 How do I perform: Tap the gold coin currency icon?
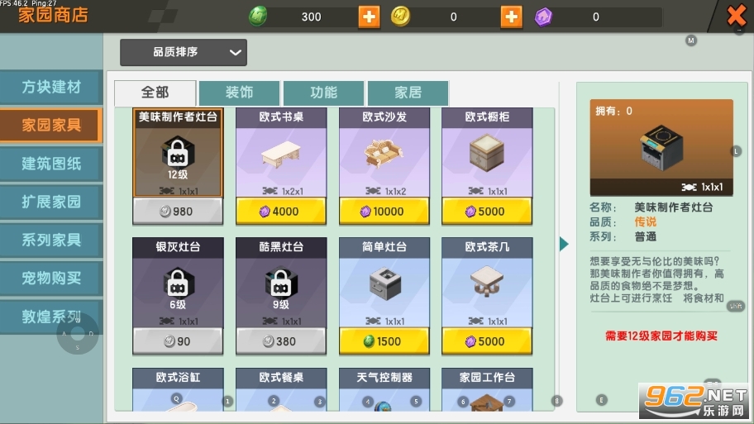400,17
